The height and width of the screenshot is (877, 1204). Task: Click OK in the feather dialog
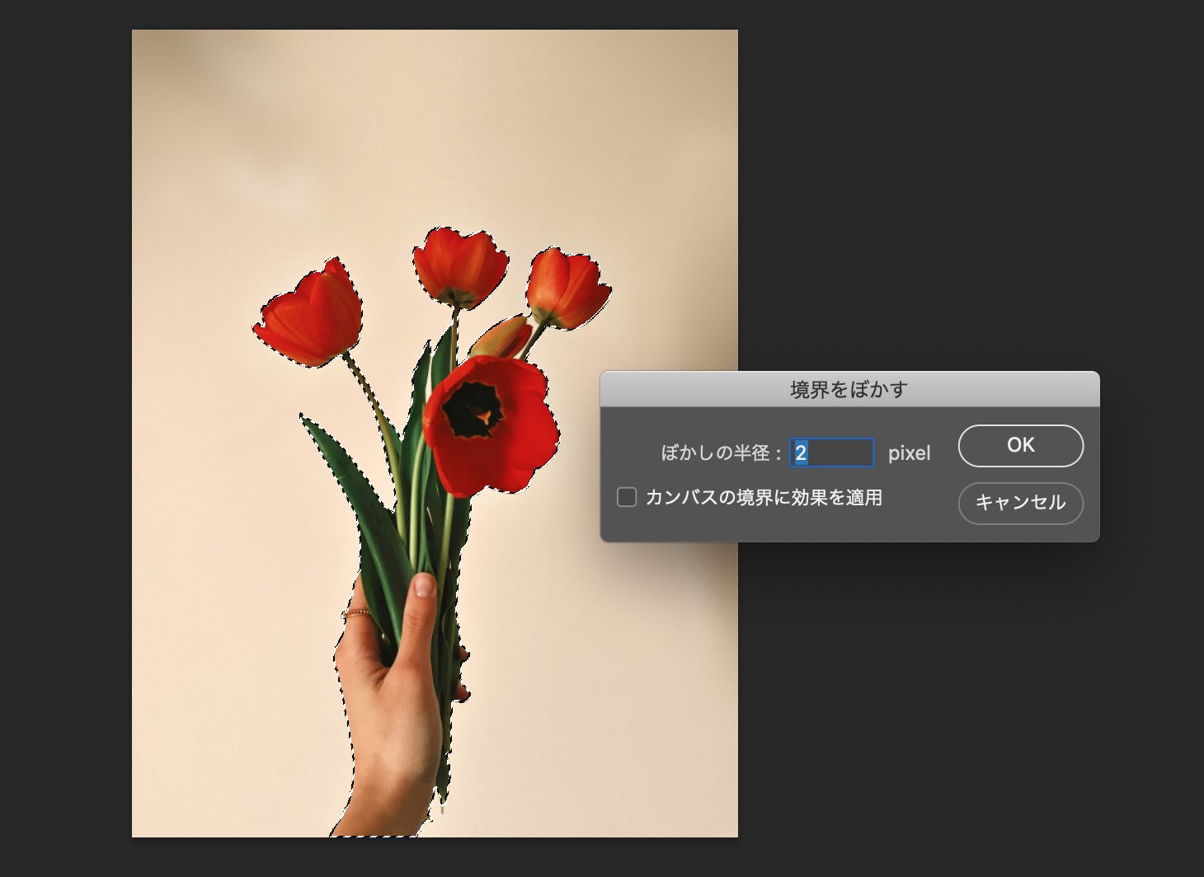tap(1020, 445)
